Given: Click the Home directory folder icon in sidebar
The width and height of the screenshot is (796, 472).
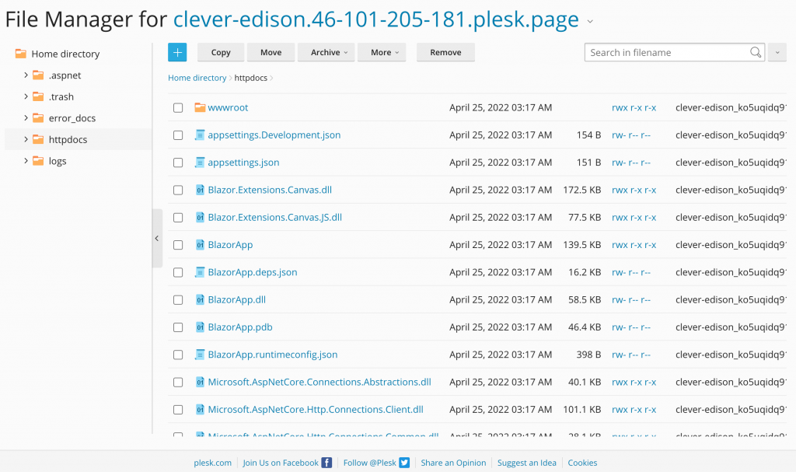Looking at the screenshot, I should coord(19,54).
